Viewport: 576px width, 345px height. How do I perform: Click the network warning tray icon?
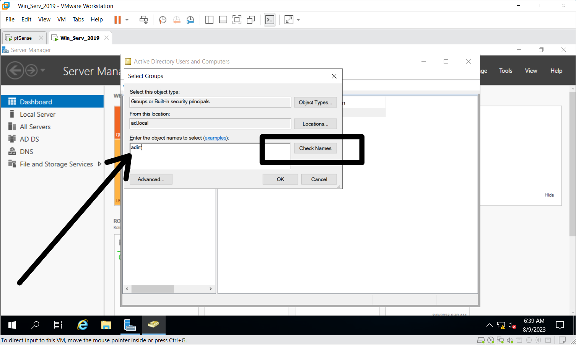tap(501, 325)
